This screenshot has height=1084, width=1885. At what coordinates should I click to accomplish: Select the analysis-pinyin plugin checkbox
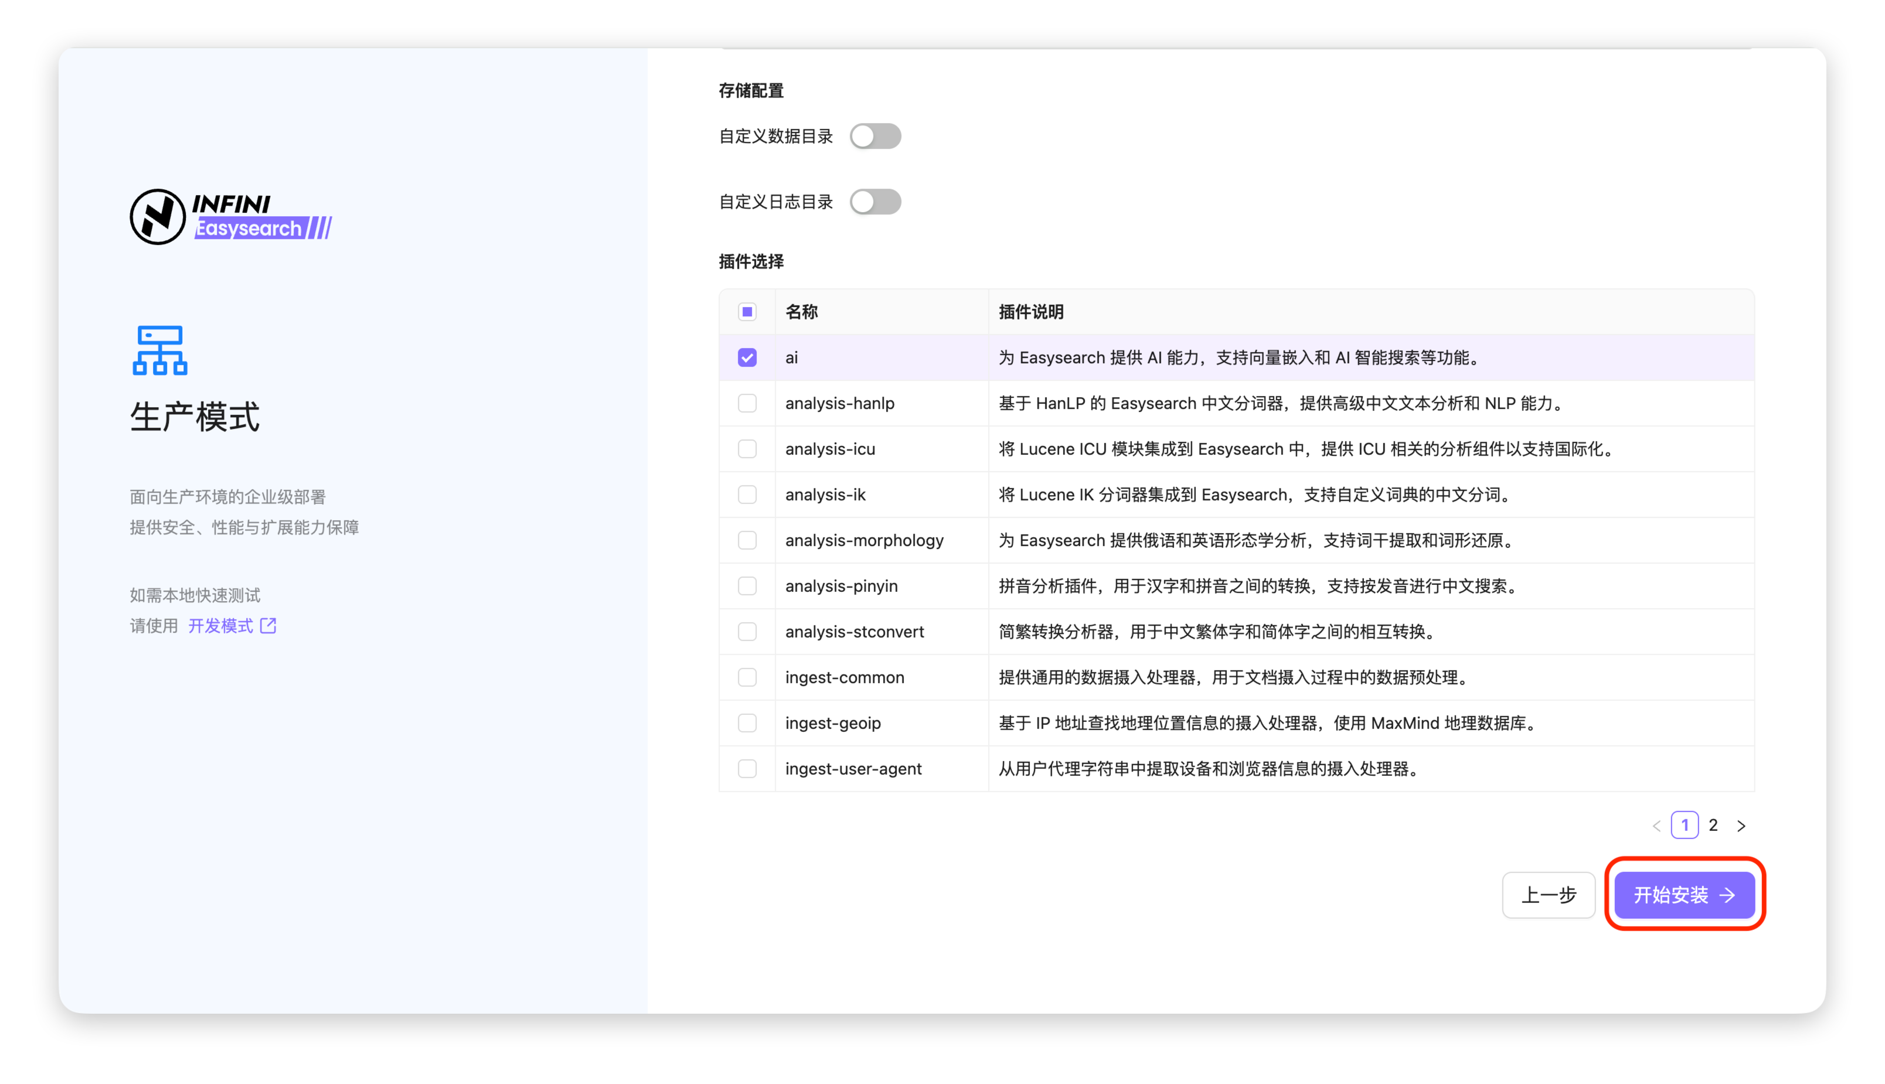tap(747, 586)
